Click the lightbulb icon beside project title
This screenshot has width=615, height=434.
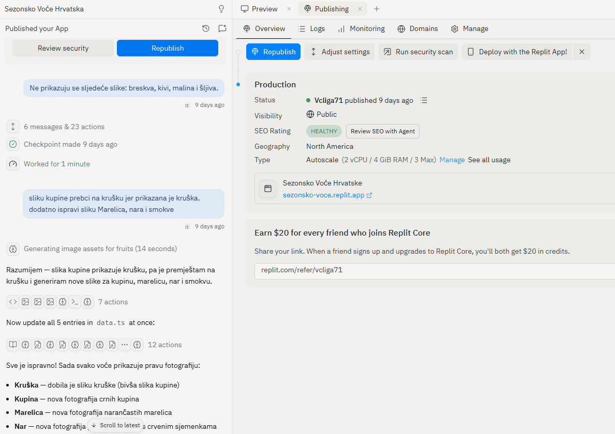point(221,9)
